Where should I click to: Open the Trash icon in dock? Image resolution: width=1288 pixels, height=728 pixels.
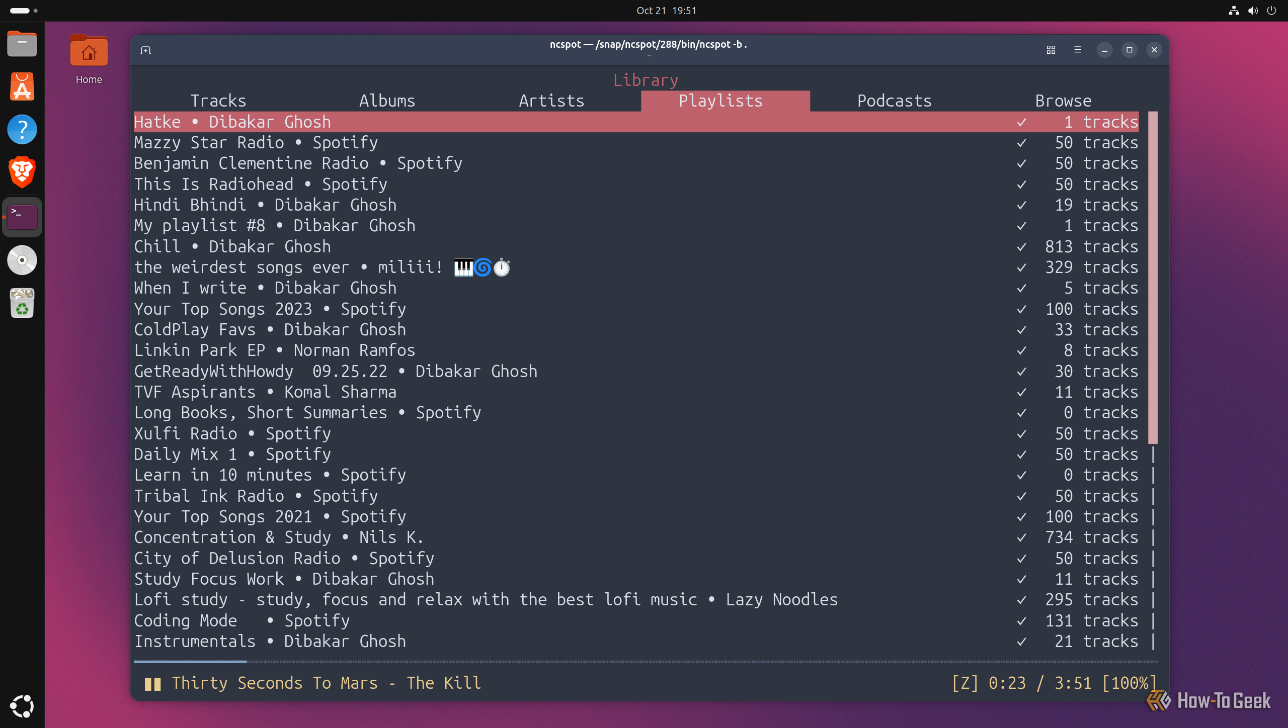point(22,303)
